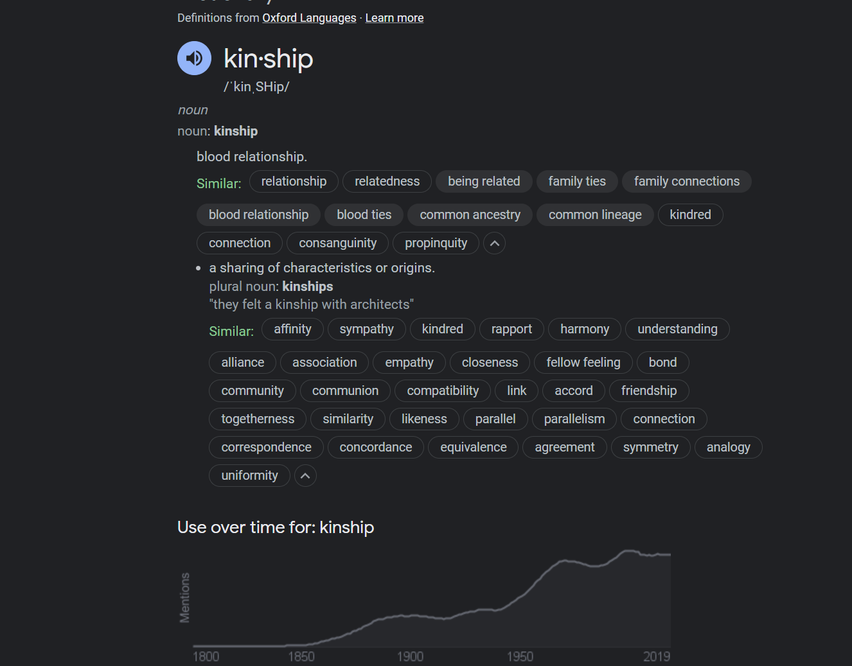Click the 'fellow feeling' chip
852x666 pixels.
[583, 363]
